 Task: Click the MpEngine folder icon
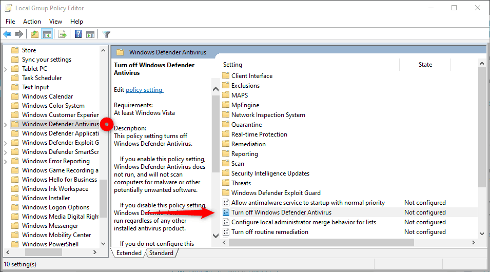click(x=226, y=105)
